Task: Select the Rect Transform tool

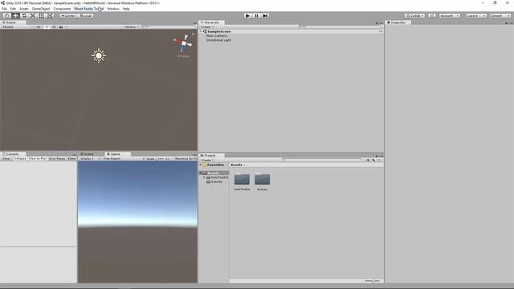Action: [x=42, y=16]
